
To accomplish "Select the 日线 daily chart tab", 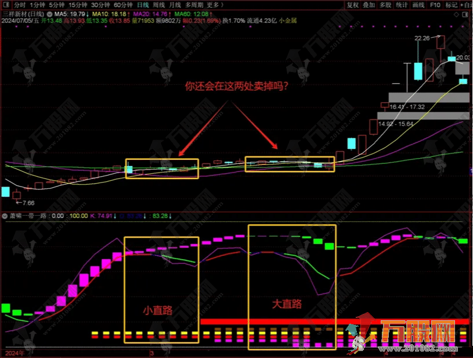I will coord(142,5).
